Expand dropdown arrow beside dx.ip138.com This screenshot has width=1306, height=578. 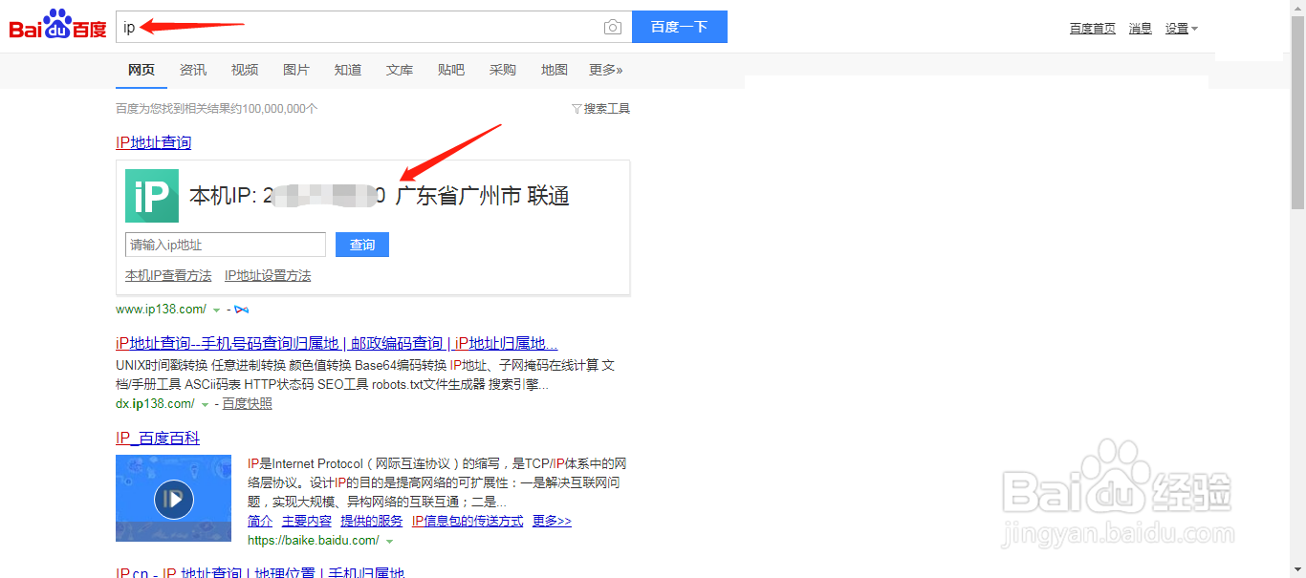tap(206, 404)
